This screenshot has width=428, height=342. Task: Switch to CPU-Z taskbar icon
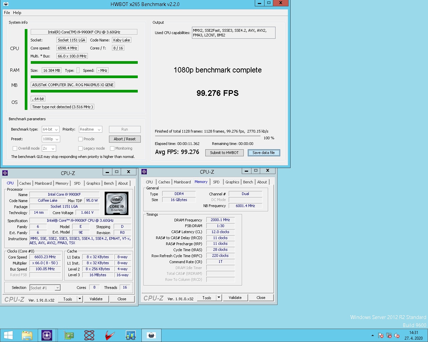46,335
